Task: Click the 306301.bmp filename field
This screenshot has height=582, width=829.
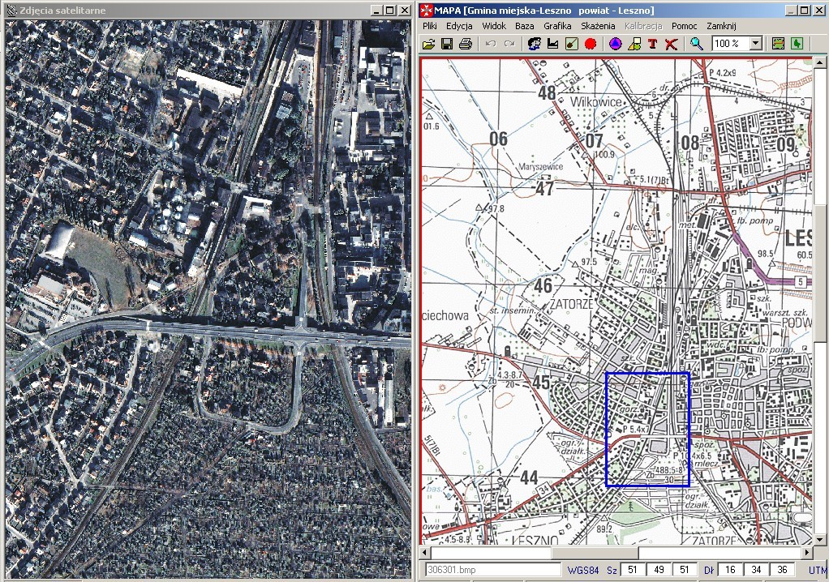Action: (x=492, y=570)
